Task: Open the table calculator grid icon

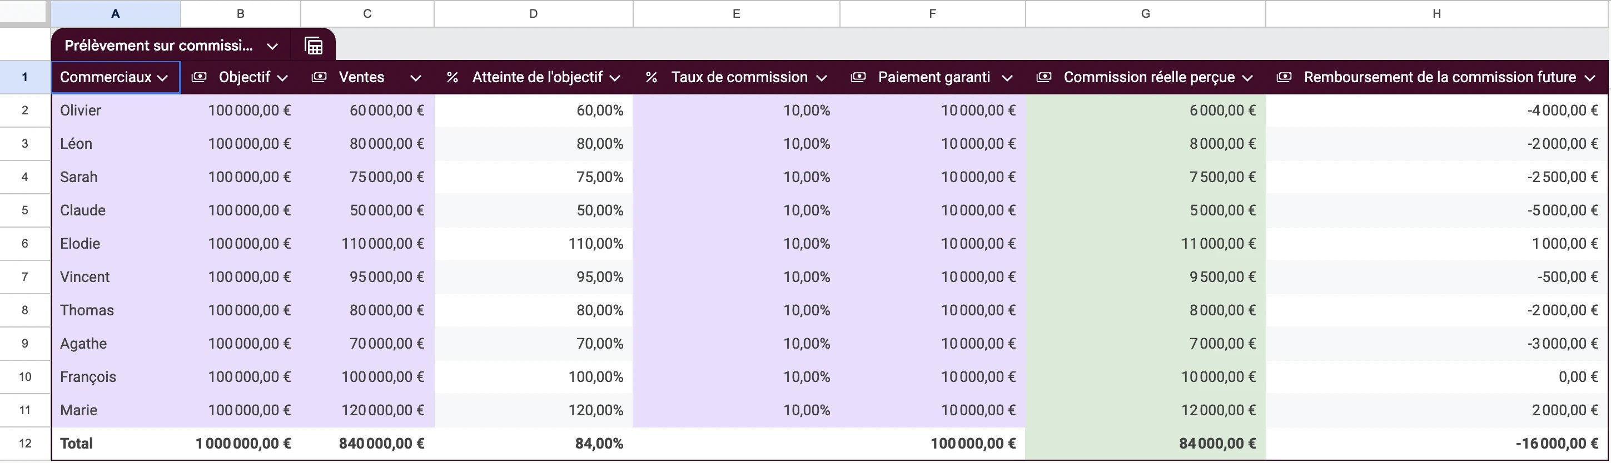Action: (314, 46)
